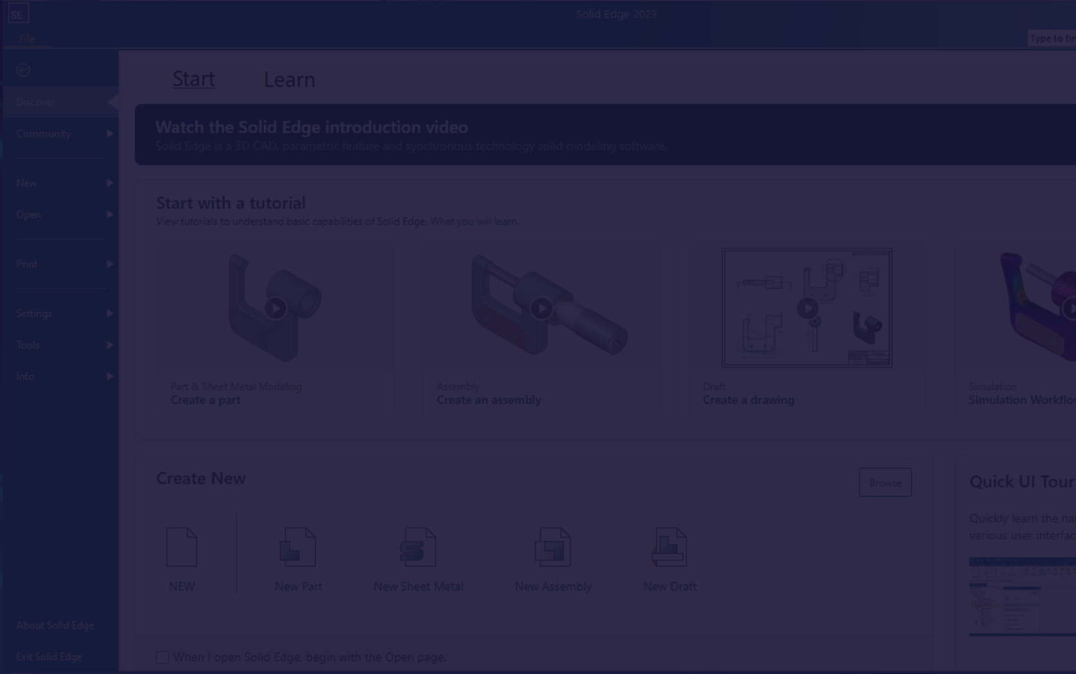Click the Quick UI Tour heading
1076x674 pixels.
pos(1022,482)
